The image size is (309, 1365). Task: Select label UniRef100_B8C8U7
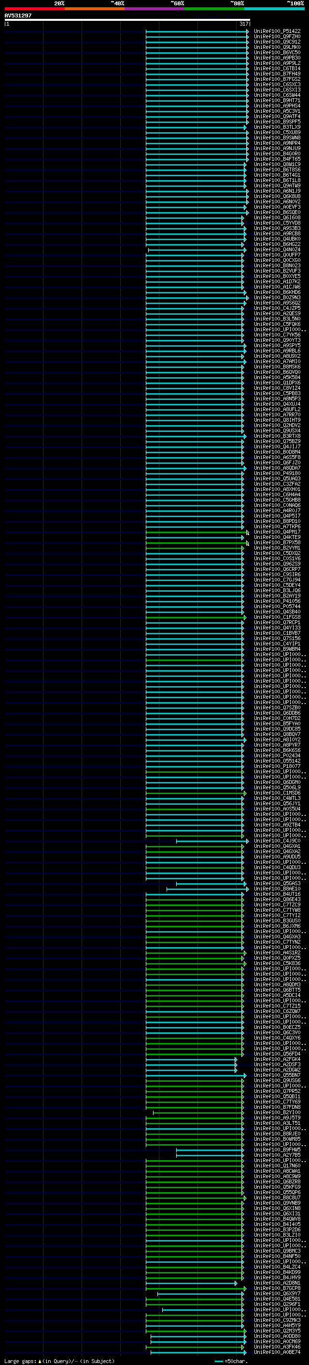pyautogui.click(x=277, y=1197)
